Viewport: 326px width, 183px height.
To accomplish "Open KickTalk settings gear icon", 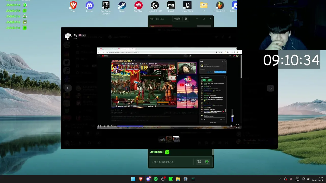I will (x=186, y=19).
